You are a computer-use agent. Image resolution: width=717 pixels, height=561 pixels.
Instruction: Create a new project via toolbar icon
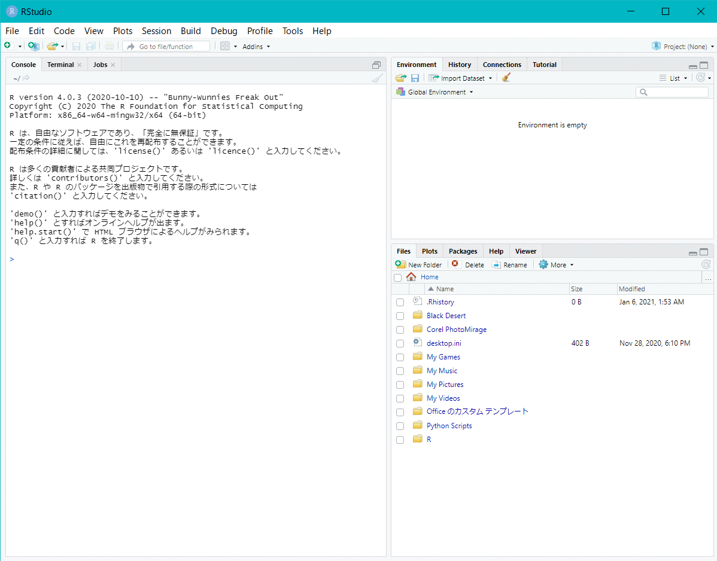click(34, 45)
